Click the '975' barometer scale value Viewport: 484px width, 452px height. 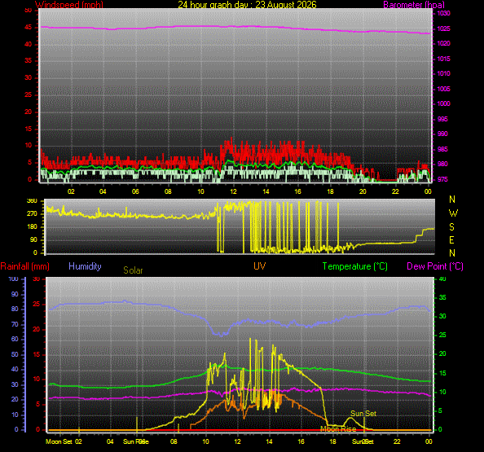pyautogui.click(x=442, y=179)
